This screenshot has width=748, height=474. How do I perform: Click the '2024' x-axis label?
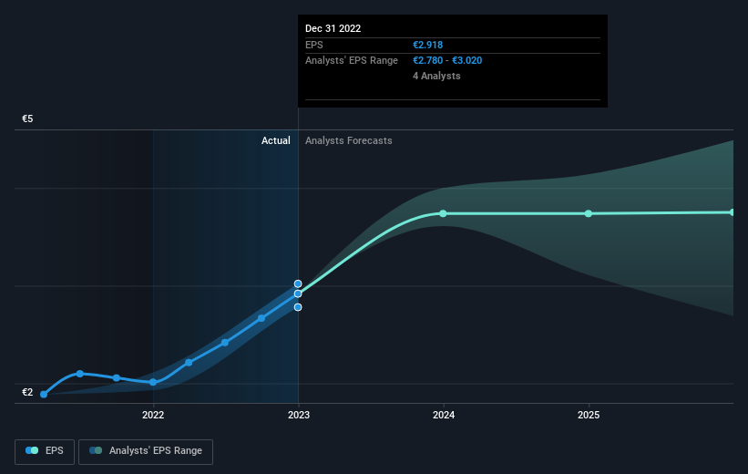click(x=444, y=415)
